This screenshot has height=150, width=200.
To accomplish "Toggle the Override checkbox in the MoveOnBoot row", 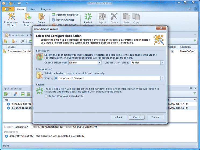I will pyautogui.click(x=172, y=51).
